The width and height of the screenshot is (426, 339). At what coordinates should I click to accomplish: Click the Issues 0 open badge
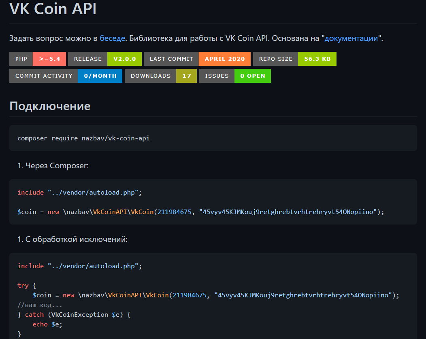point(235,76)
